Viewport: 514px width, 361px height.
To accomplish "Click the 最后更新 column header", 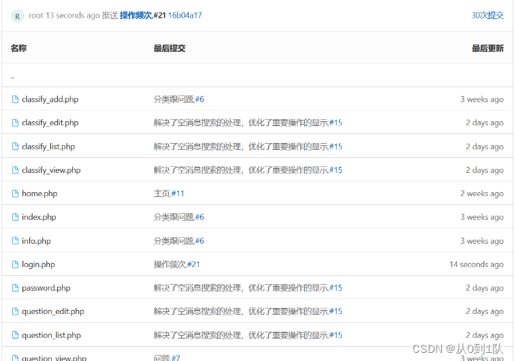I will click(x=487, y=48).
